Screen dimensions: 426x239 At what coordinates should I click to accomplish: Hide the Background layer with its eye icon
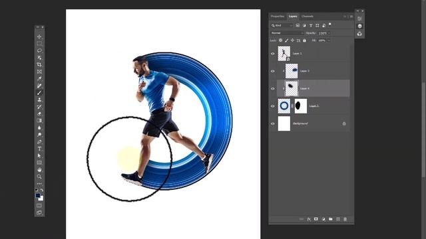(273, 124)
